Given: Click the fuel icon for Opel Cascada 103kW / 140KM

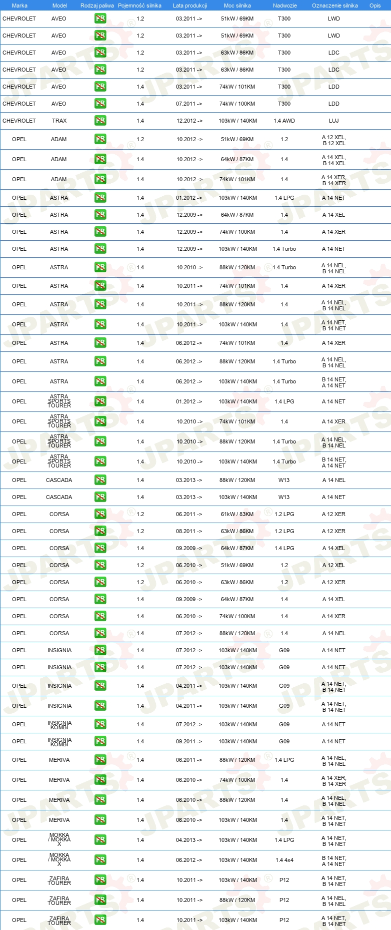Looking at the screenshot, I should tap(100, 497).
